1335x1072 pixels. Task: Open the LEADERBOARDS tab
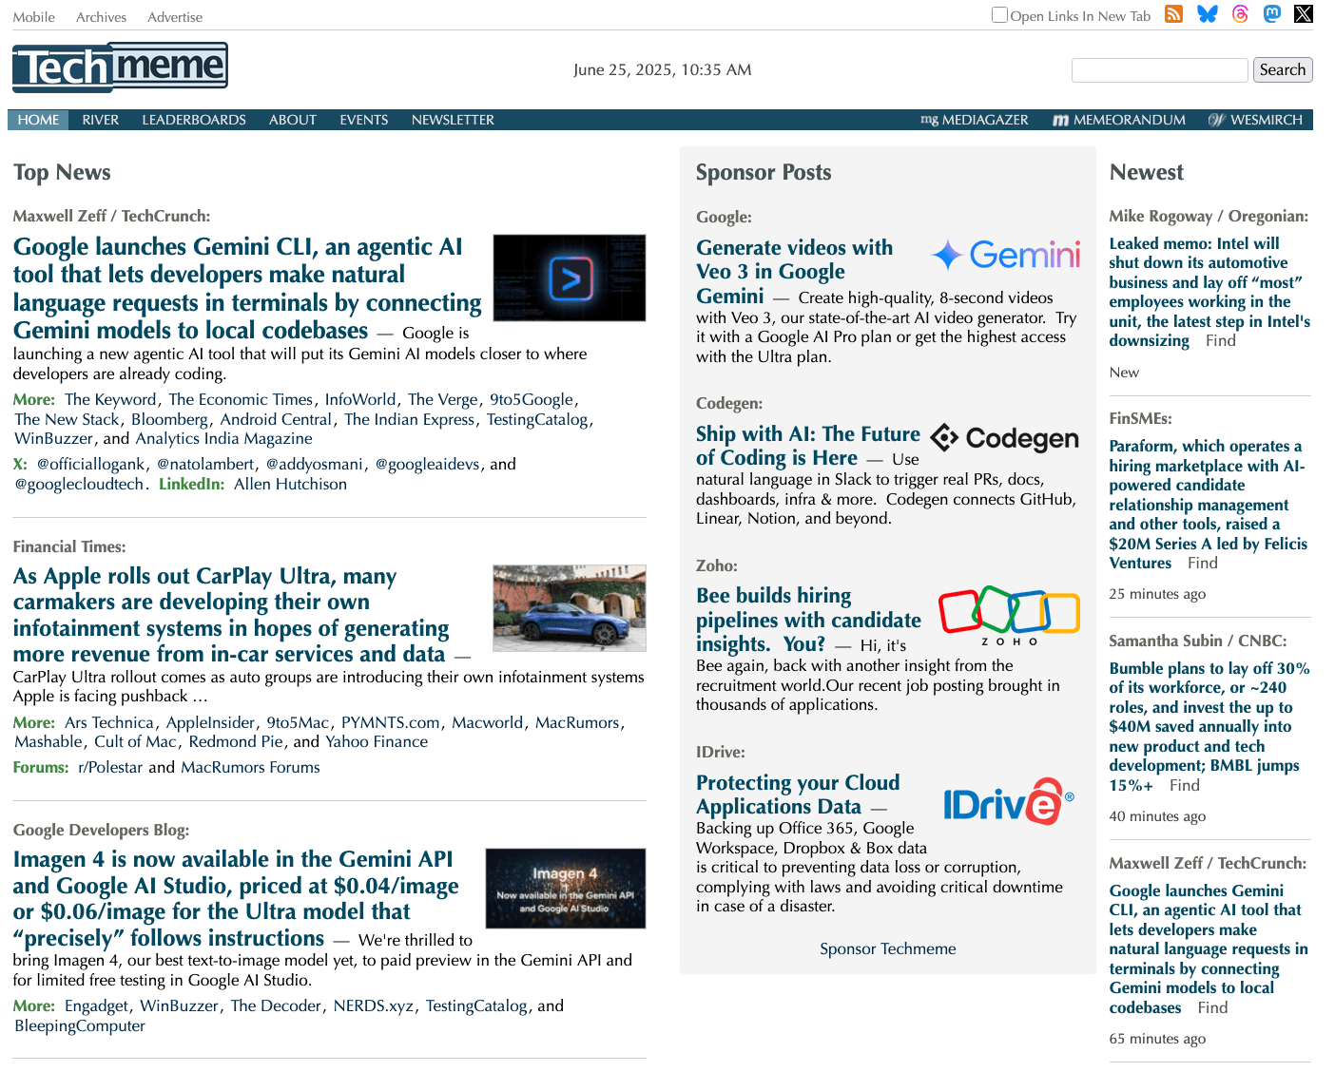(x=193, y=120)
